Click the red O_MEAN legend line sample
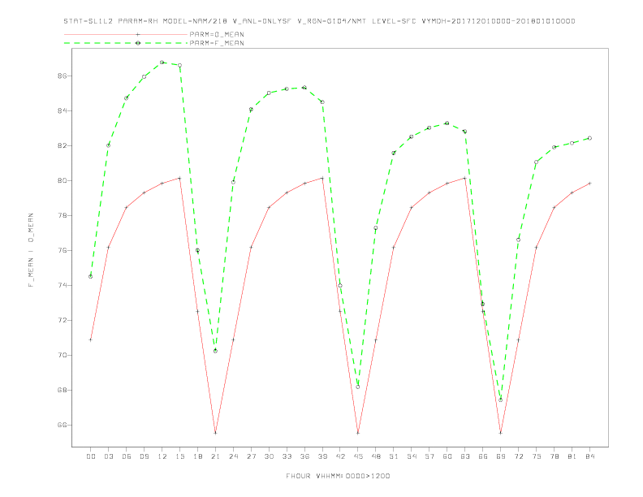Image resolution: width=643 pixels, height=497 pixels. (x=126, y=34)
